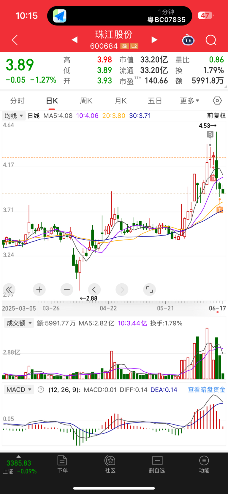Tap the grey B marker on chart
The height and width of the screenshot is (494, 228).
click(210, 134)
